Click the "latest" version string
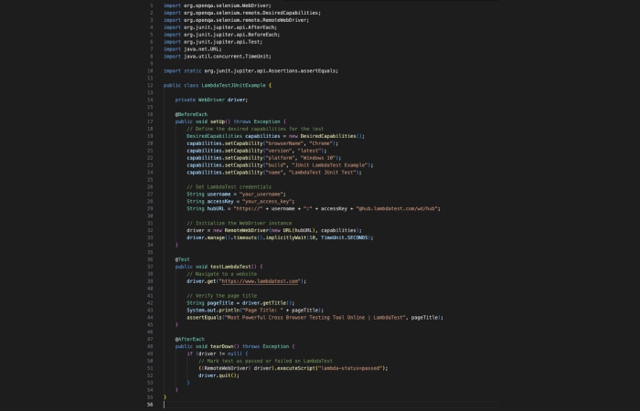Viewport: 640px width, 411px height. [309, 151]
